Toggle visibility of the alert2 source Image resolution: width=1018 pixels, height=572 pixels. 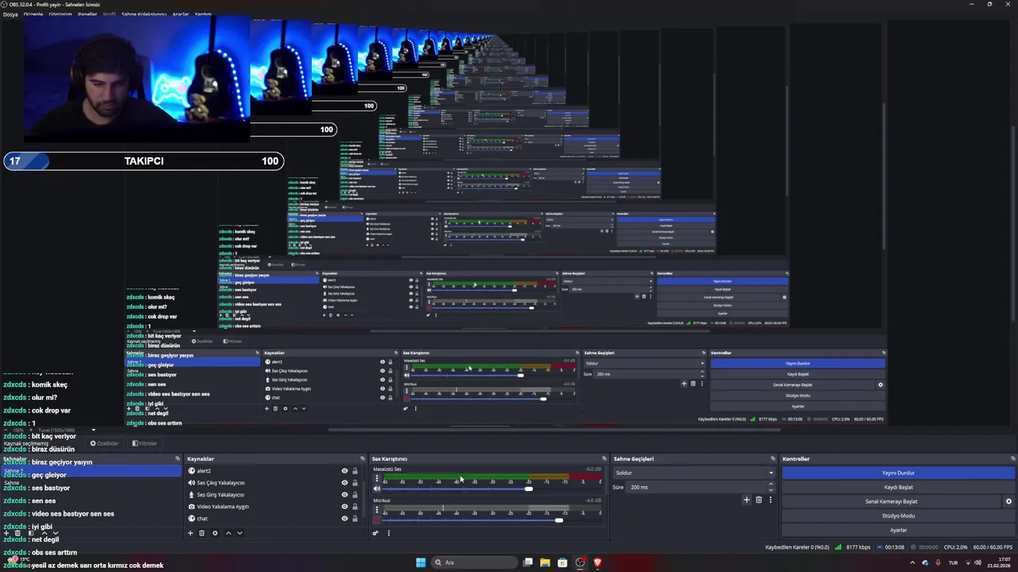point(344,471)
